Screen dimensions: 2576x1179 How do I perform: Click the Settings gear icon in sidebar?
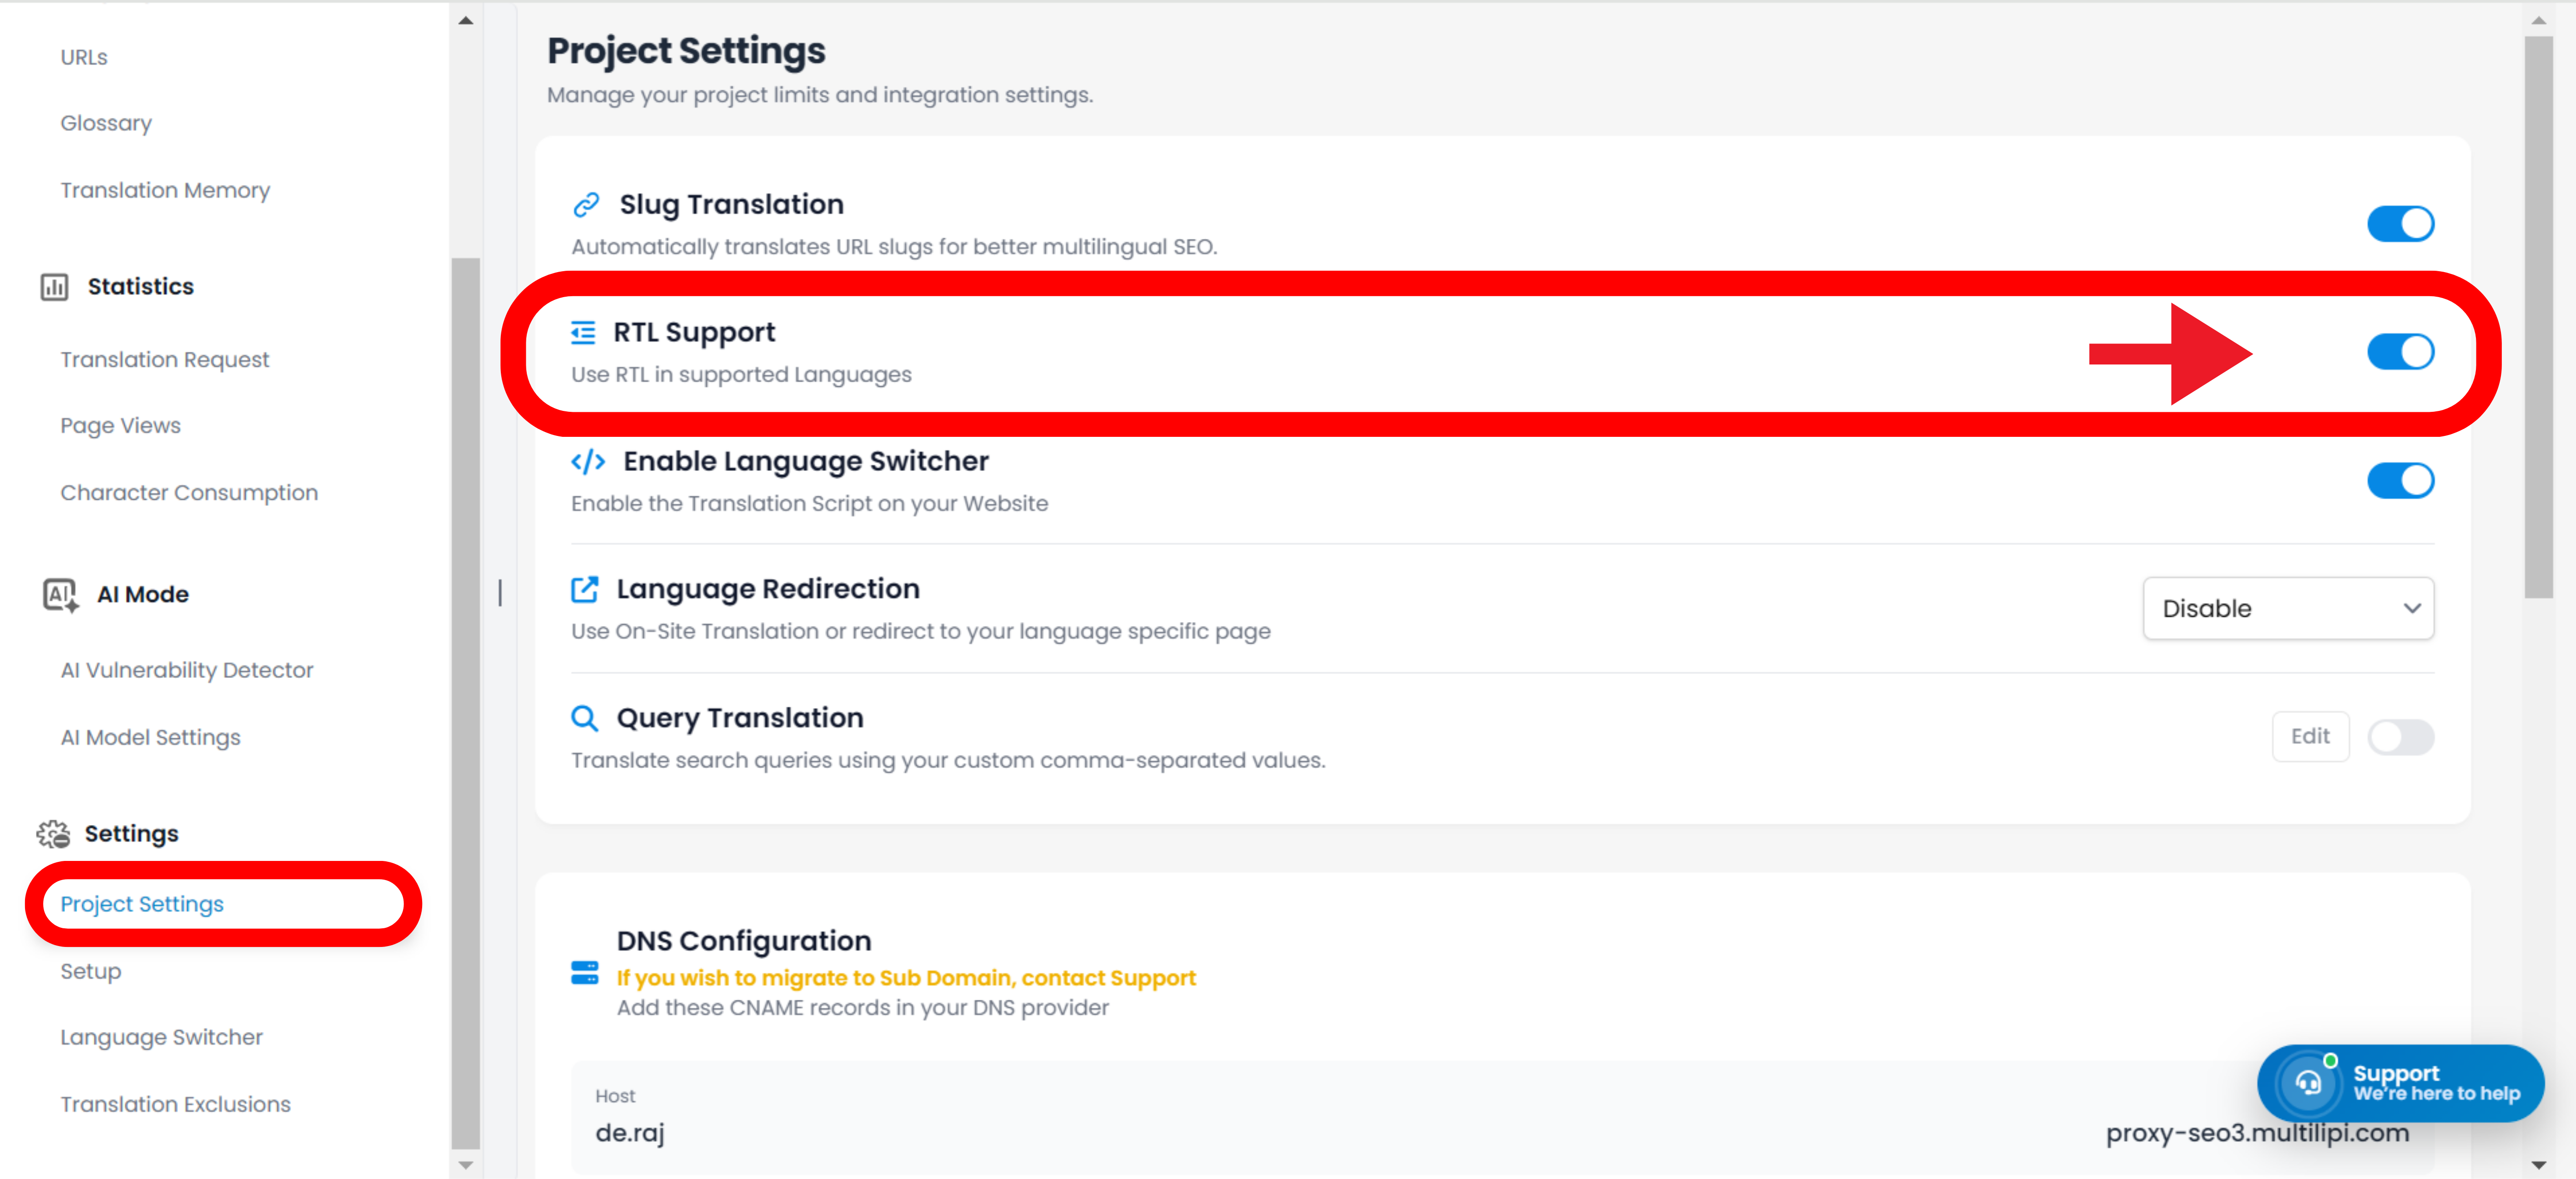(x=53, y=834)
